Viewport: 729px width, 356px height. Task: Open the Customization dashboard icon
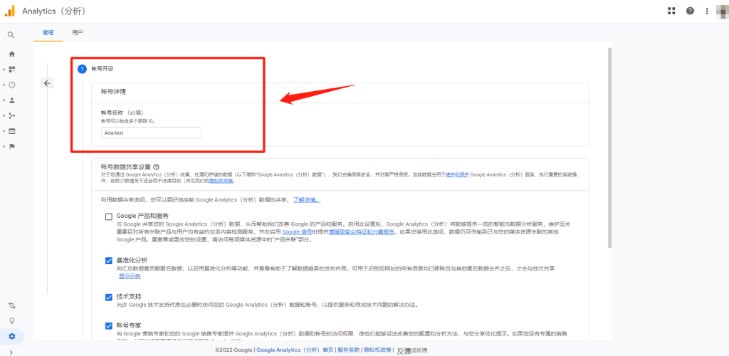click(x=12, y=69)
